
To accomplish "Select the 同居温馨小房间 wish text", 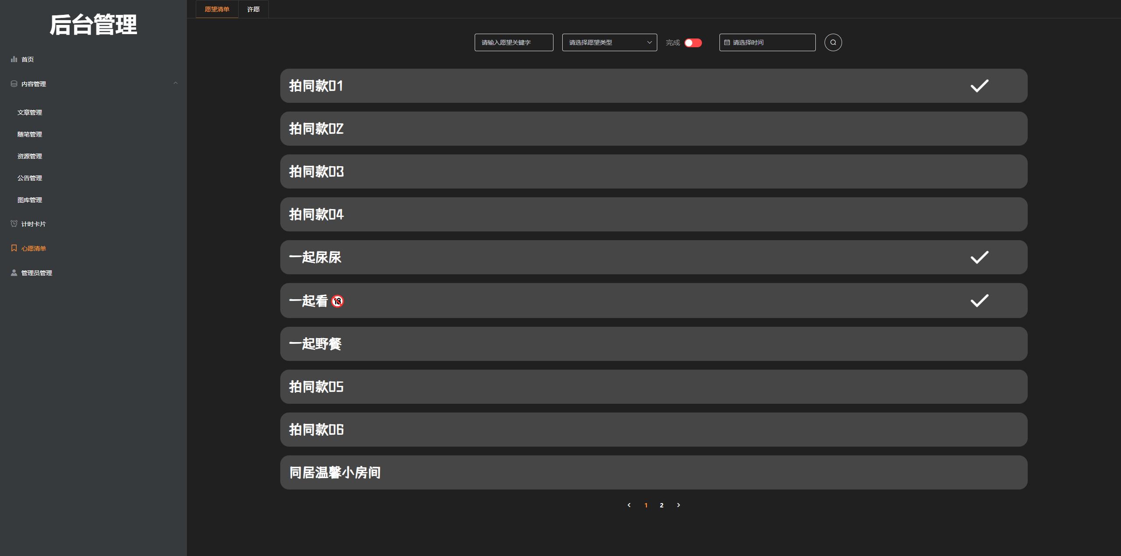I will coord(335,472).
